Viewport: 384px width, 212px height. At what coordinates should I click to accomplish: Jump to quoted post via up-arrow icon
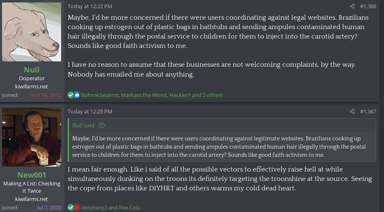pos(101,125)
